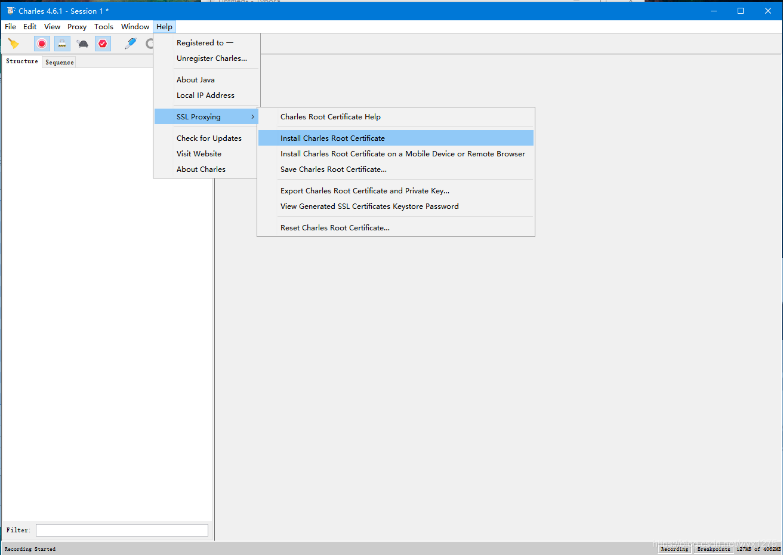This screenshot has width=783, height=555.
Task: Toggle the turtle Throttling icon
Action: click(82, 44)
